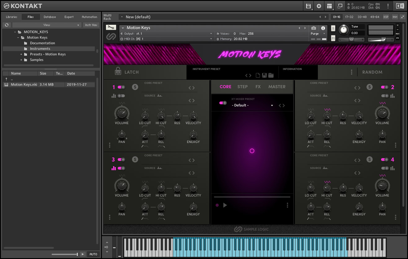408x259 pixels.
Task: Toggle core 4 power switch
Action: tap(385, 160)
